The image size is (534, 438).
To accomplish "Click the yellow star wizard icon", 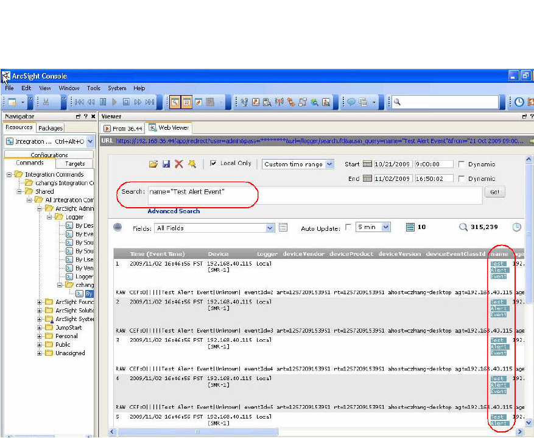I will point(192,164).
